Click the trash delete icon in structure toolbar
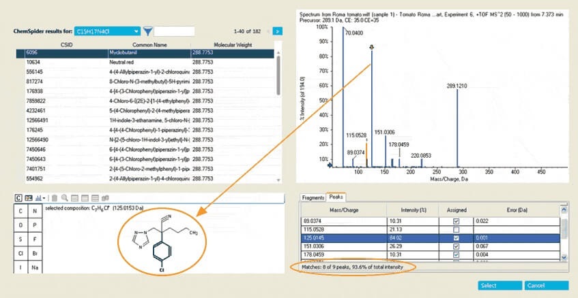 55,197
